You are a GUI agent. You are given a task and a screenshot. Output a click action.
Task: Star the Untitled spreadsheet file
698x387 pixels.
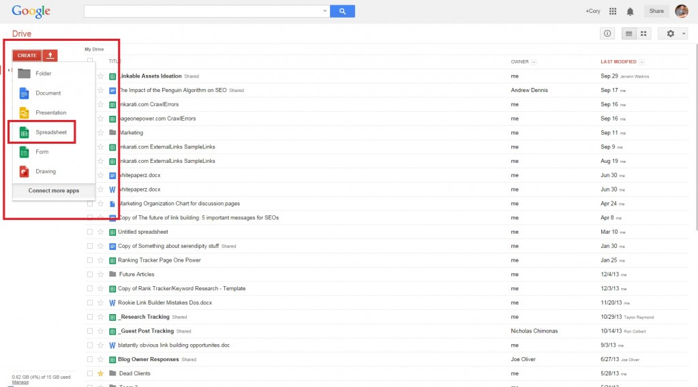click(x=101, y=232)
